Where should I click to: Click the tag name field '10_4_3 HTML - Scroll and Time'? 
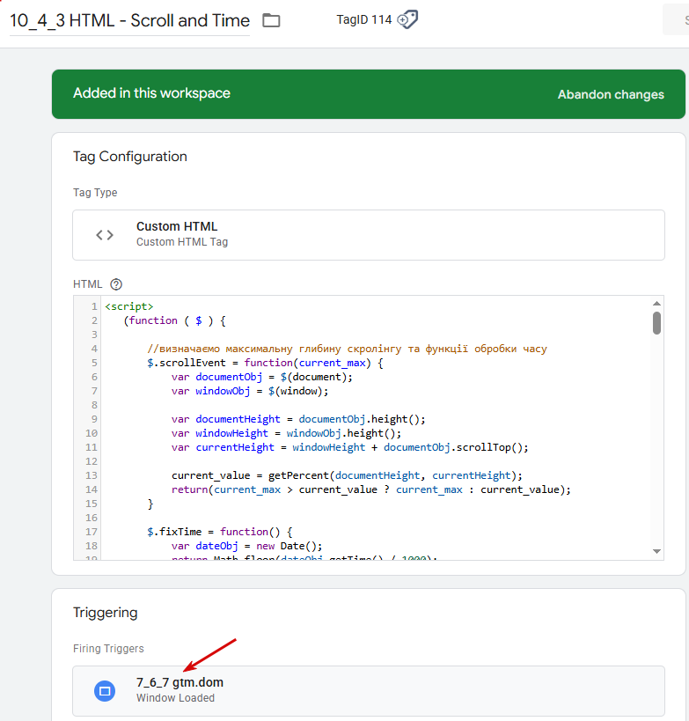(x=129, y=20)
